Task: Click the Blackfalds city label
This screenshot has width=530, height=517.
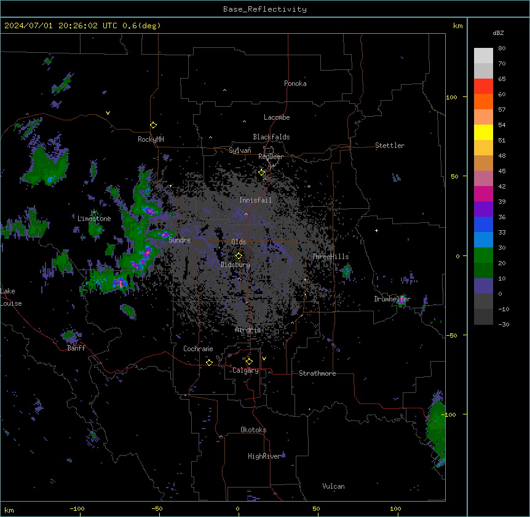Action: tap(271, 137)
